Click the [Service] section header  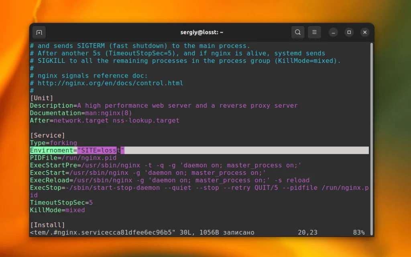(47, 135)
